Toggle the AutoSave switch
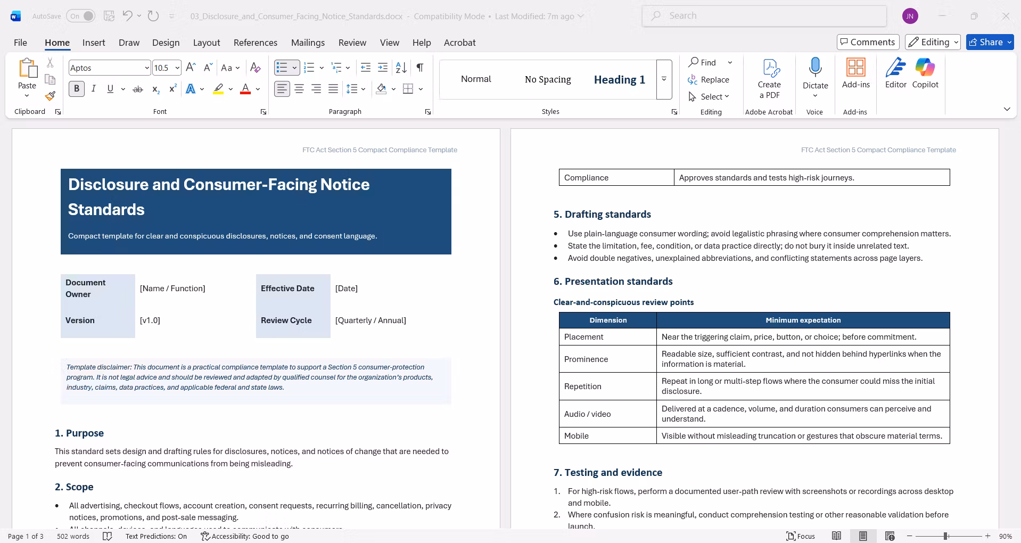The height and width of the screenshot is (543, 1021). (81, 16)
